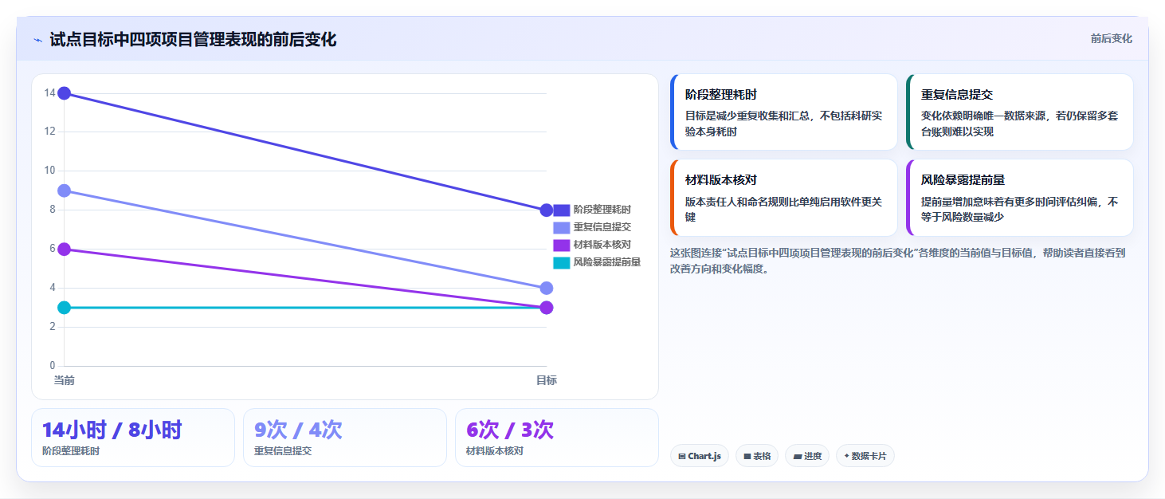Click the 前后变化 badge in the header
1165x499 pixels.
(x=1111, y=38)
